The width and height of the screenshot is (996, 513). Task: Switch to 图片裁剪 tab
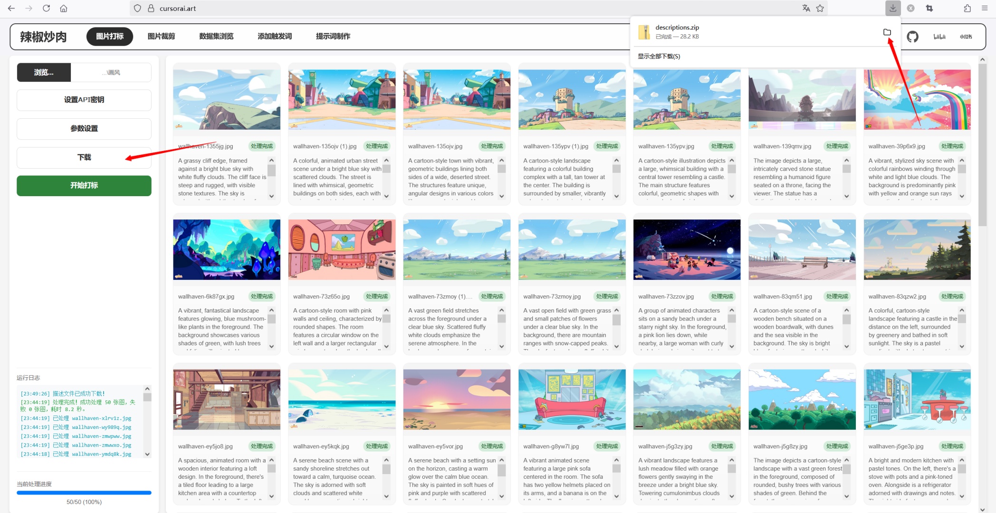point(161,36)
